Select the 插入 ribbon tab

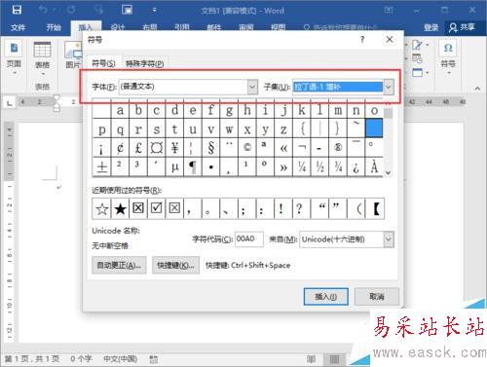pyautogui.click(x=86, y=27)
